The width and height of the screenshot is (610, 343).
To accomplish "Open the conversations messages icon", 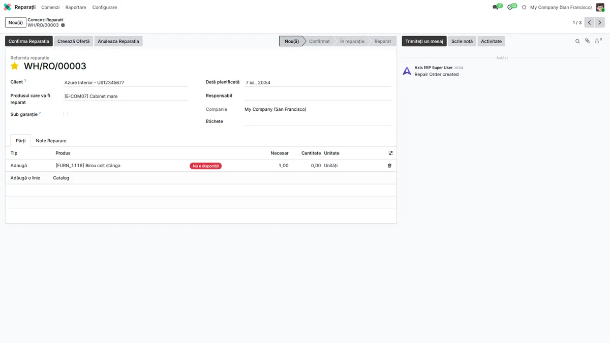I will 496,7.
